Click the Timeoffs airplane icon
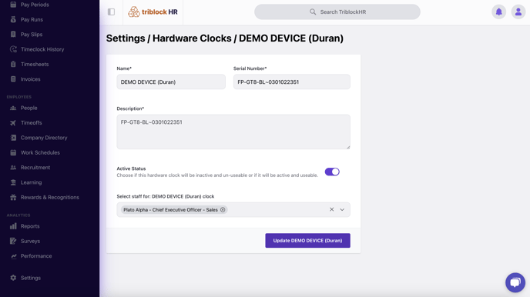The width and height of the screenshot is (530, 297). click(13, 123)
